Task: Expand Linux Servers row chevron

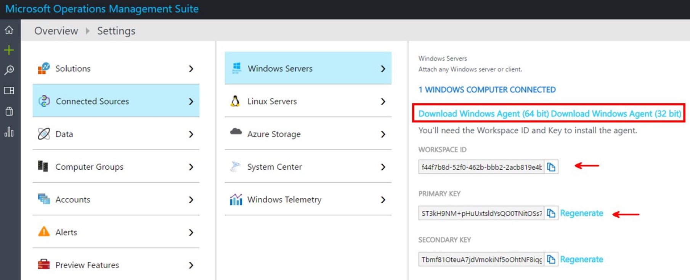Action: click(383, 102)
